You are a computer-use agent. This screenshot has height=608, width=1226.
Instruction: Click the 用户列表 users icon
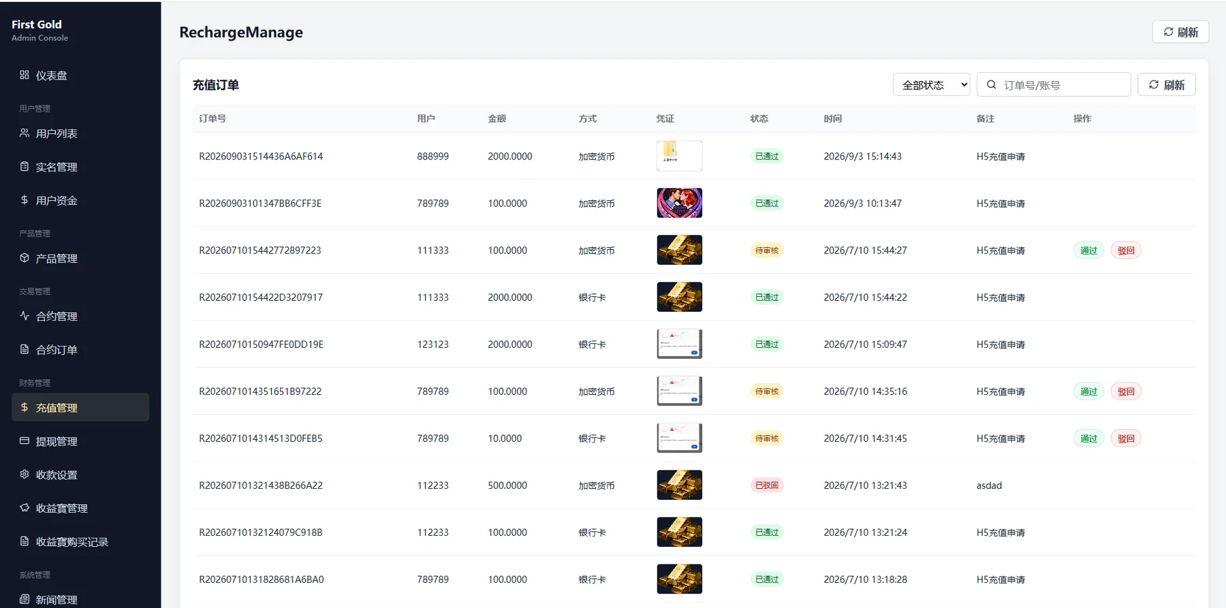[25, 133]
